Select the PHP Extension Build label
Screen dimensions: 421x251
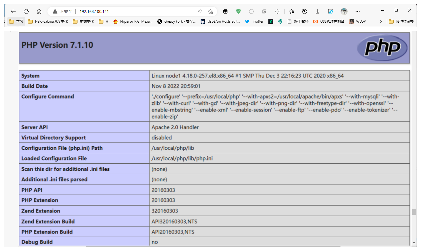click(x=47, y=232)
